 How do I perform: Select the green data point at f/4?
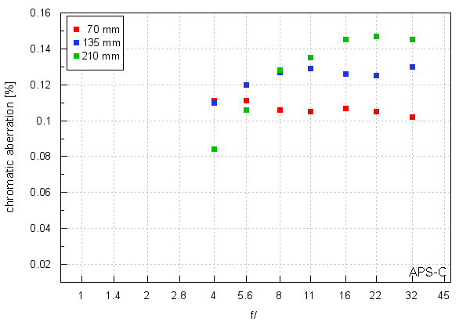214,149
